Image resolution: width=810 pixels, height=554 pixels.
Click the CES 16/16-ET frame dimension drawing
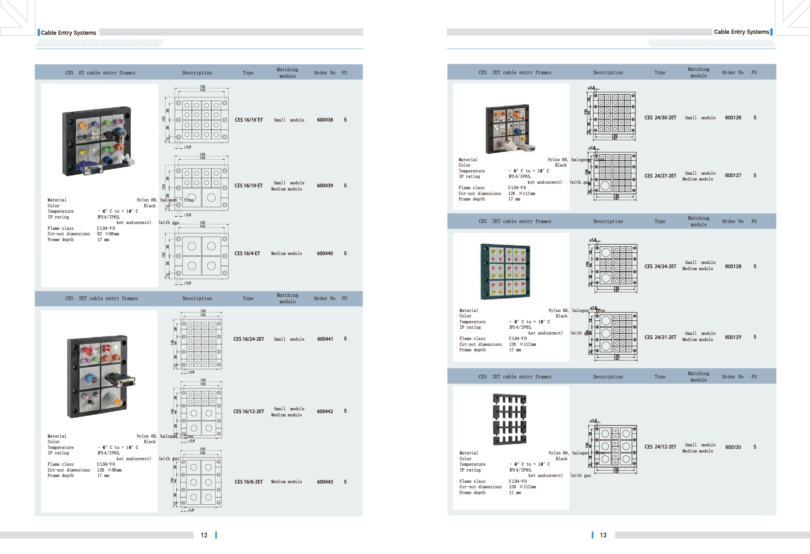202,119
